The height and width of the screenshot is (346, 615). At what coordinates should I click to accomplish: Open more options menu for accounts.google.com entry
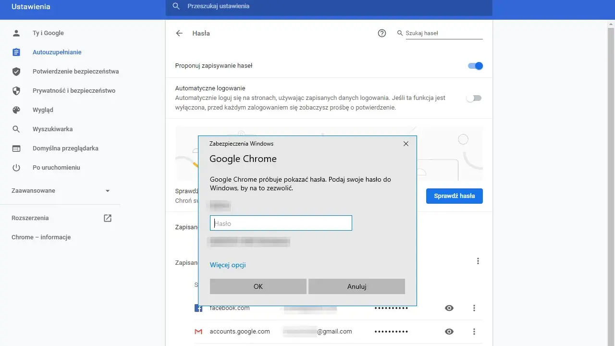pos(474,332)
